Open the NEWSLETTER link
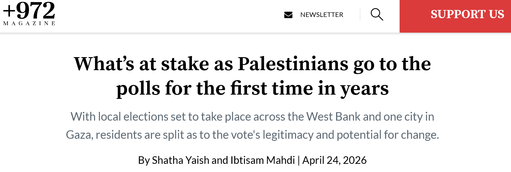The height and width of the screenshot is (172, 511). [x=321, y=15]
